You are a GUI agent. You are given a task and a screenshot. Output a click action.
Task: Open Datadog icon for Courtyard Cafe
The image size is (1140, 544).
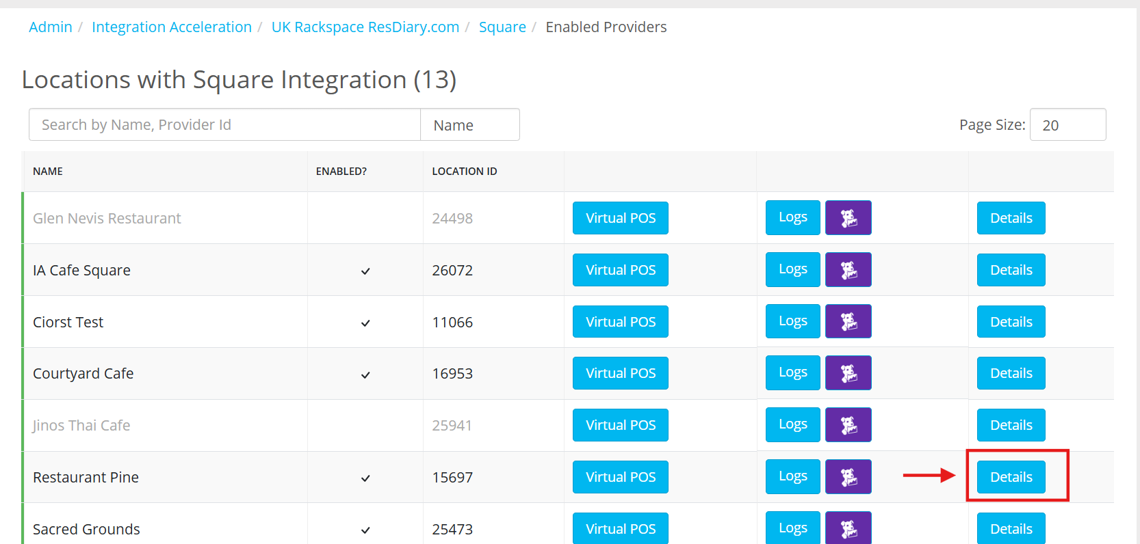click(x=848, y=372)
